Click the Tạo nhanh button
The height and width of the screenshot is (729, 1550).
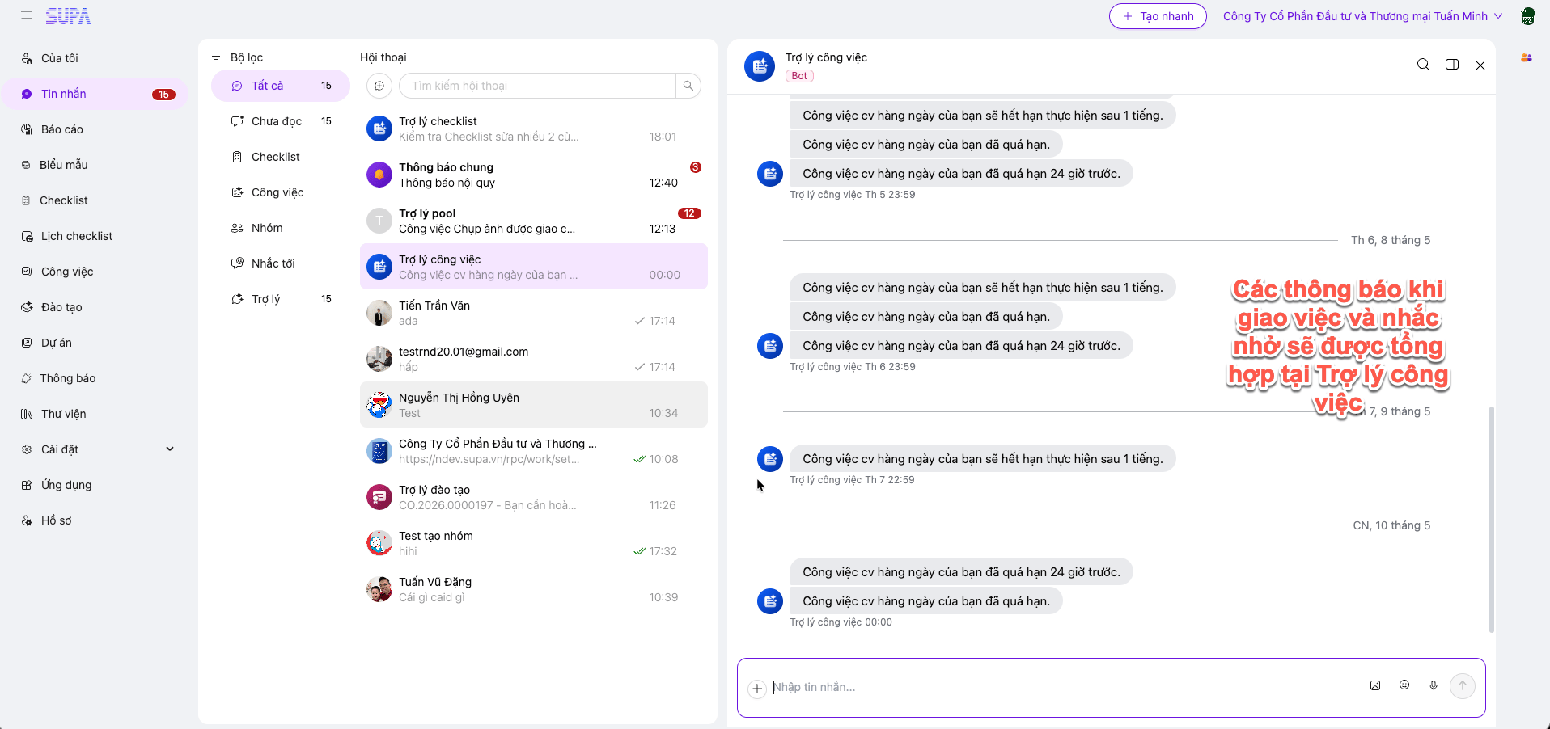(x=1158, y=16)
